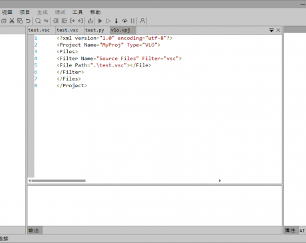Click the closing </Project> tag
The width and height of the screenshot is (306, 243).
click(x=72, y=86)
